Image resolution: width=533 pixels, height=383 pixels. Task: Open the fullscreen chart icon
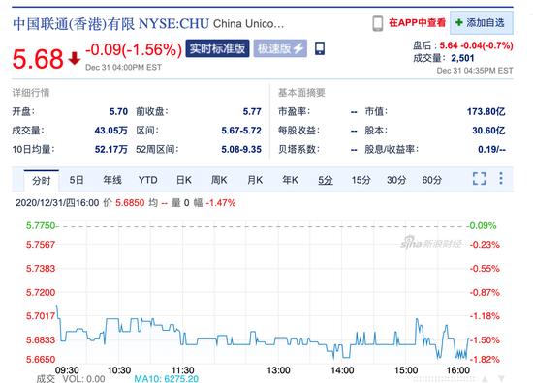(479, 178)
